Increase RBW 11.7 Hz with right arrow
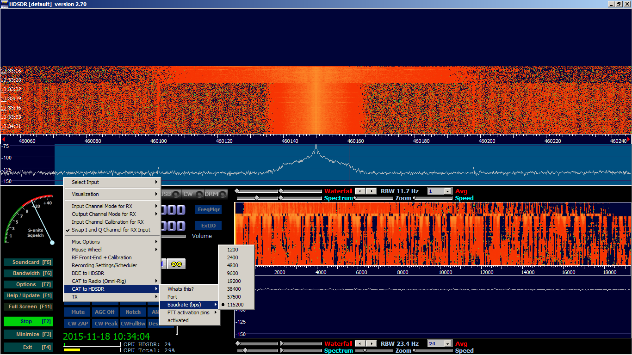The image size is (632, 355). 372,191
